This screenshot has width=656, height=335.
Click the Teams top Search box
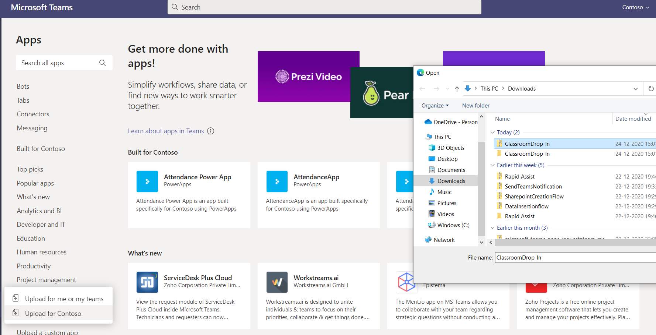324,7
